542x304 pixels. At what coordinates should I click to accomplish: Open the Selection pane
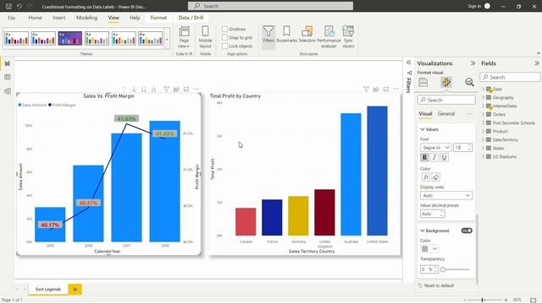[307, 35]
